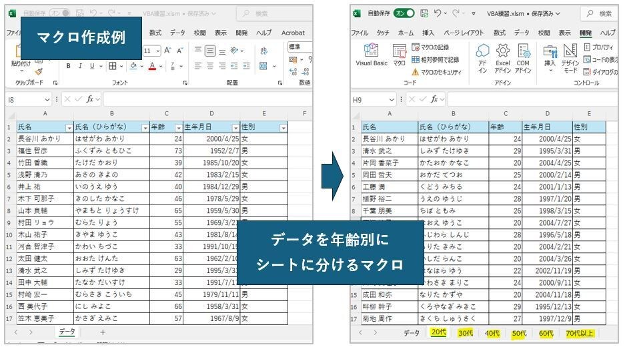This screenshot has width=627, height=349.
Task: Click Undo arrow in Developer-ribbon window
Action: pos(438,13)
